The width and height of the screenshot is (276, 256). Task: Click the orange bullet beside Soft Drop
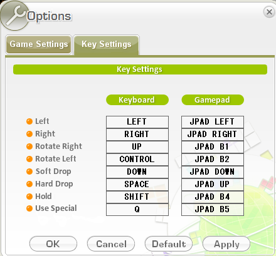click(x=29, y=172)
